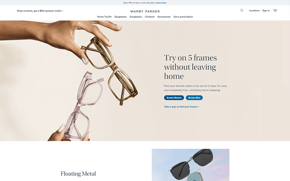Open the Learn more promo link
Viewport: 290px width, 181px height.
coord(161,3)
